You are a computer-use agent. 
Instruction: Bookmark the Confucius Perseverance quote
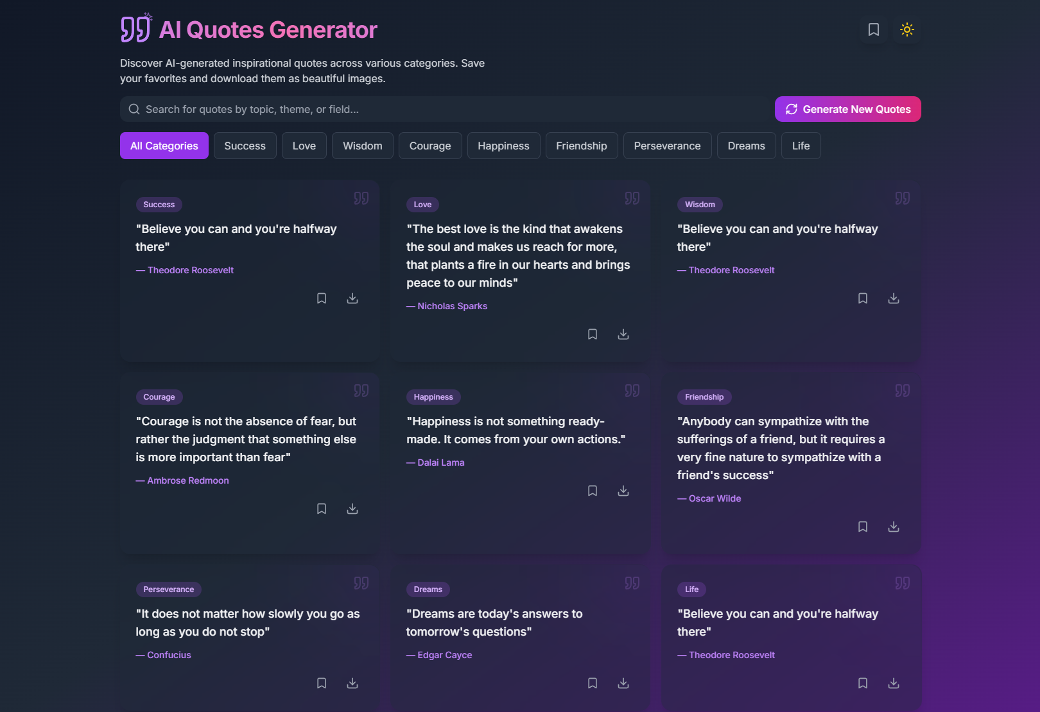coord(321,683)
